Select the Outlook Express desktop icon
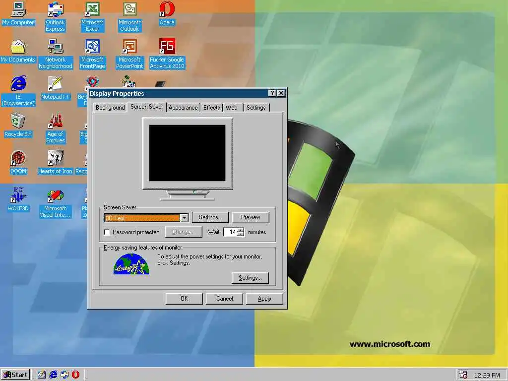 click(x=55, y=17)
